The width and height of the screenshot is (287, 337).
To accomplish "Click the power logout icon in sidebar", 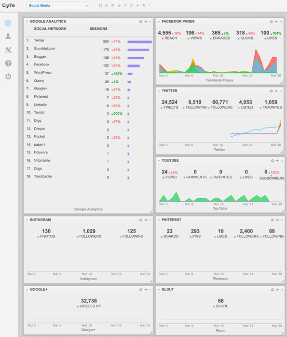I will [8, 76].
